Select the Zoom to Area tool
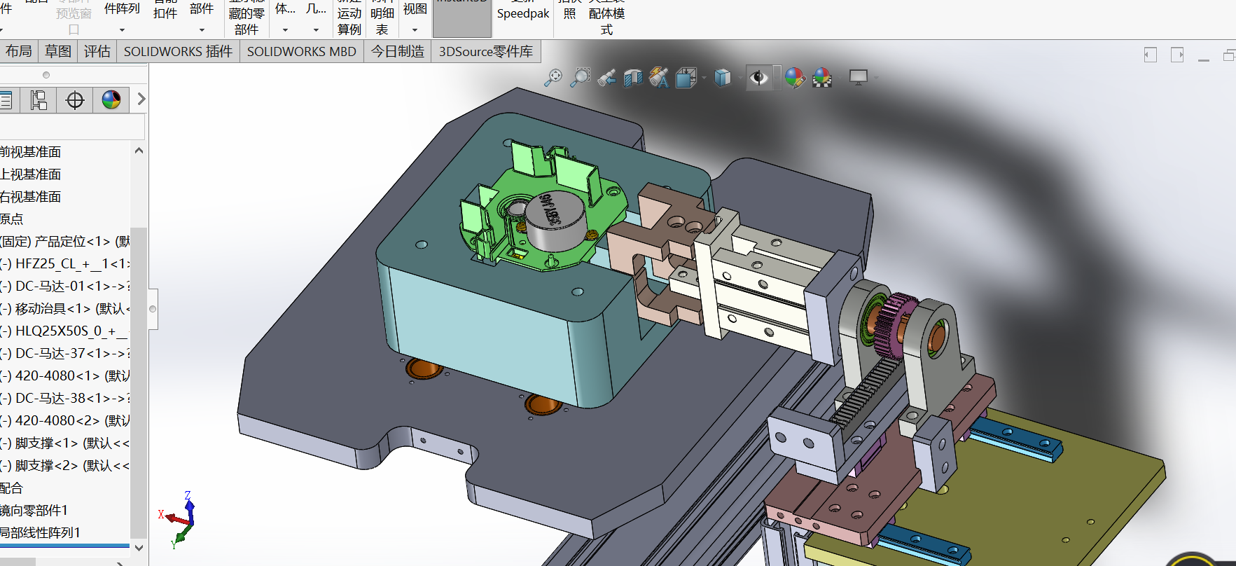Screen dimensions: 1236x566 click(580, 77)
